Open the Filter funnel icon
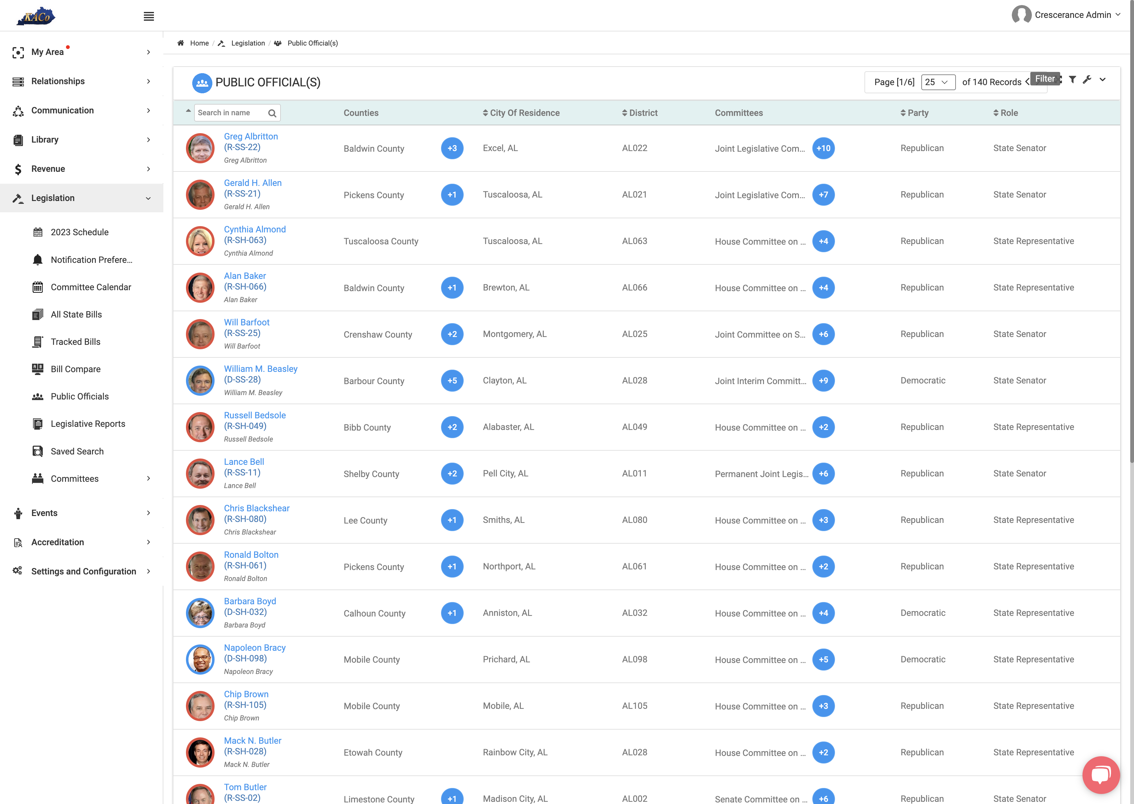Image resolution: width=1134 pixels, height=804 pixels. pyautogui.click(x=1072, y=79)
